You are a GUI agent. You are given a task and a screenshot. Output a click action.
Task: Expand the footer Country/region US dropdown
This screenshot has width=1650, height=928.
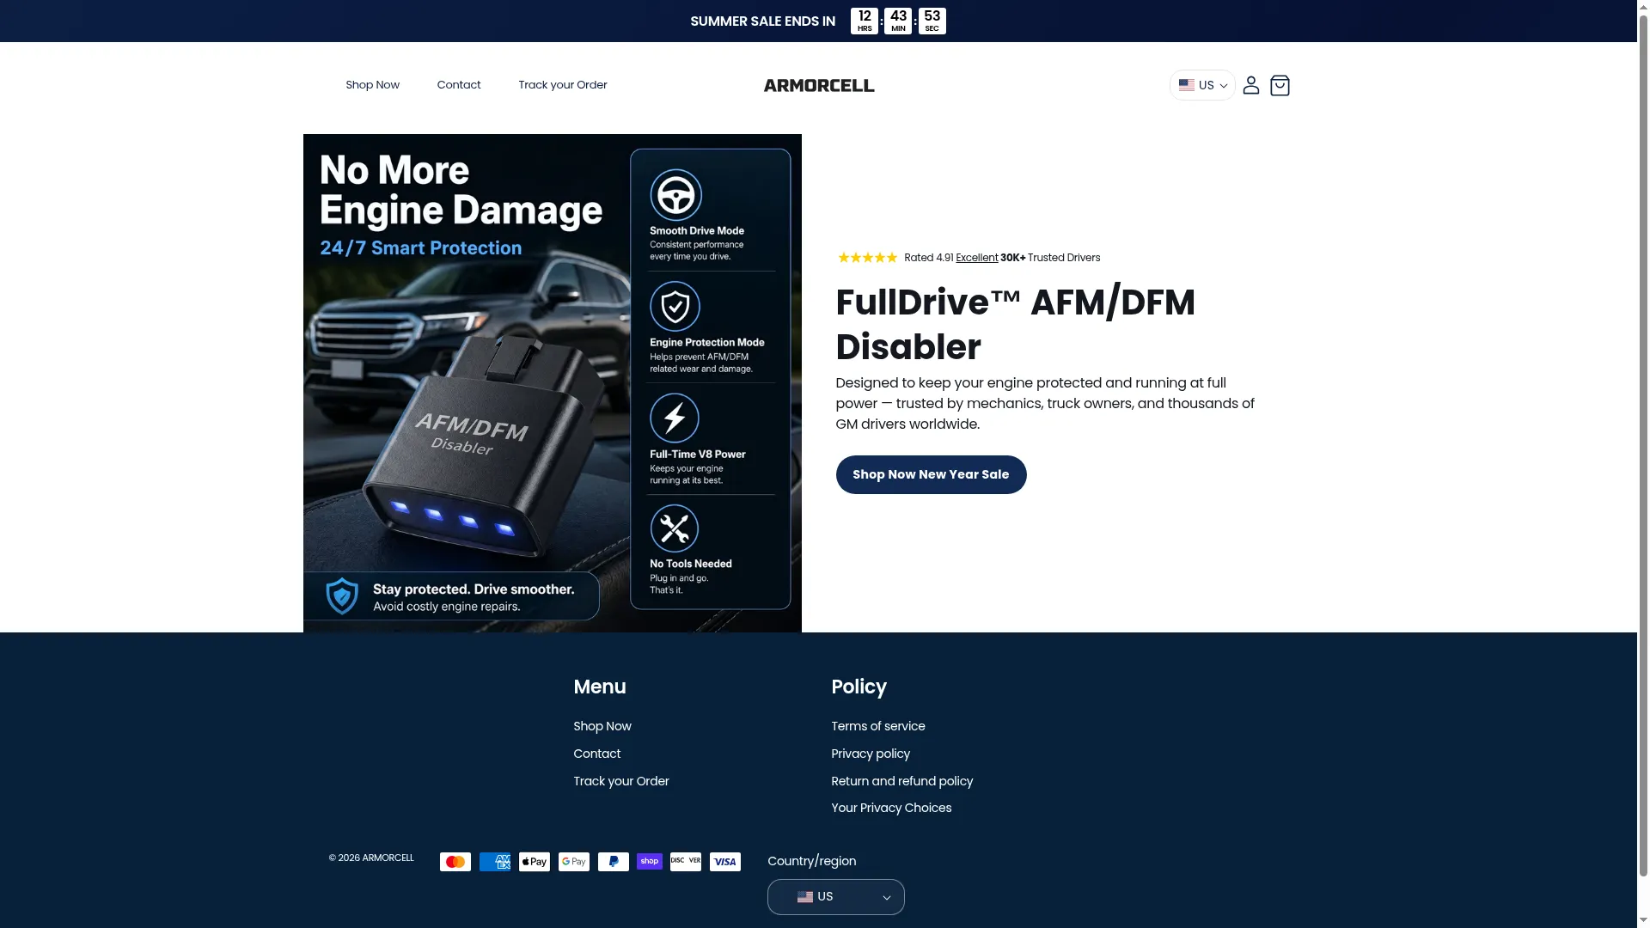pyautogui.click(x=835, y=897)
